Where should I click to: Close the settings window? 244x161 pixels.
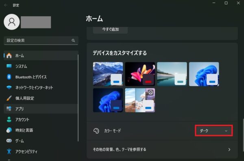click(x=238, y=3)
